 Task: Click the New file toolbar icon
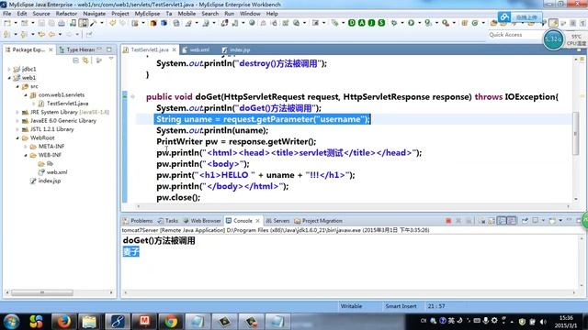click(x=7, y=23)
